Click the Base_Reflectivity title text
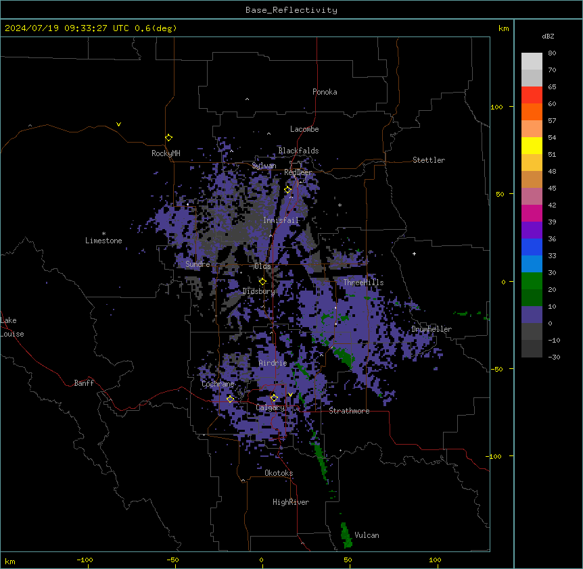Image resolution: width=583 pixels, height=569 pixels. 291,10
